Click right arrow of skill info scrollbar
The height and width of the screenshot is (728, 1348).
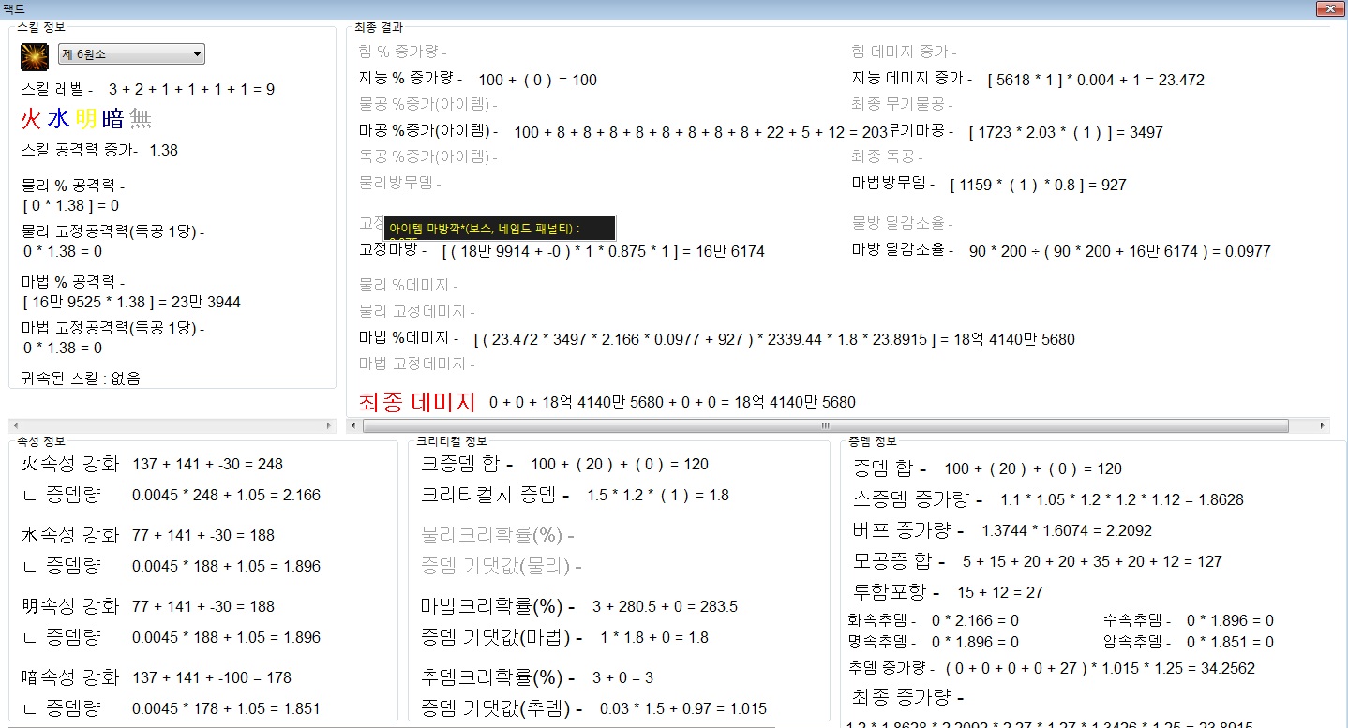coord(328,425)
